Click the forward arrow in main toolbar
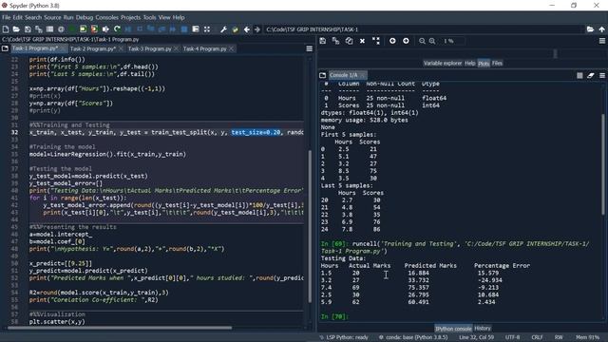The image size is (608, 342). click(x=257, y=29)
